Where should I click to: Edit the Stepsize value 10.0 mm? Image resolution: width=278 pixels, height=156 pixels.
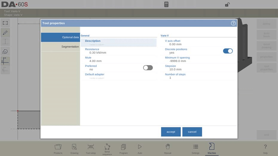[198, 68]
